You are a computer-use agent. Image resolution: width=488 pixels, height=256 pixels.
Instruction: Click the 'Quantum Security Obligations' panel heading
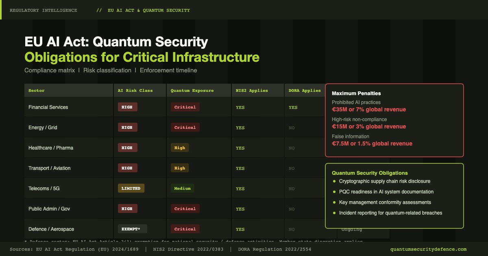point(370,173)
